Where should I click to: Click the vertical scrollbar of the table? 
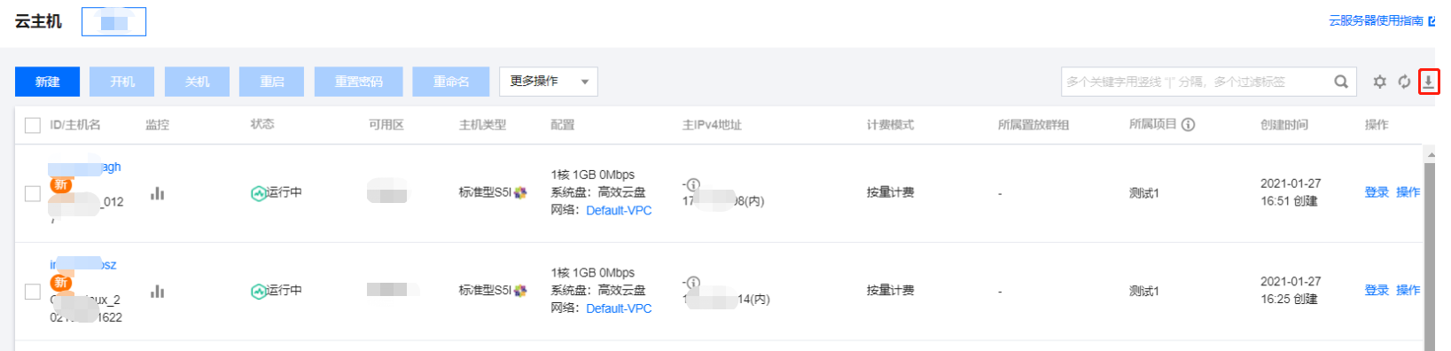(x=1429, y=249)
